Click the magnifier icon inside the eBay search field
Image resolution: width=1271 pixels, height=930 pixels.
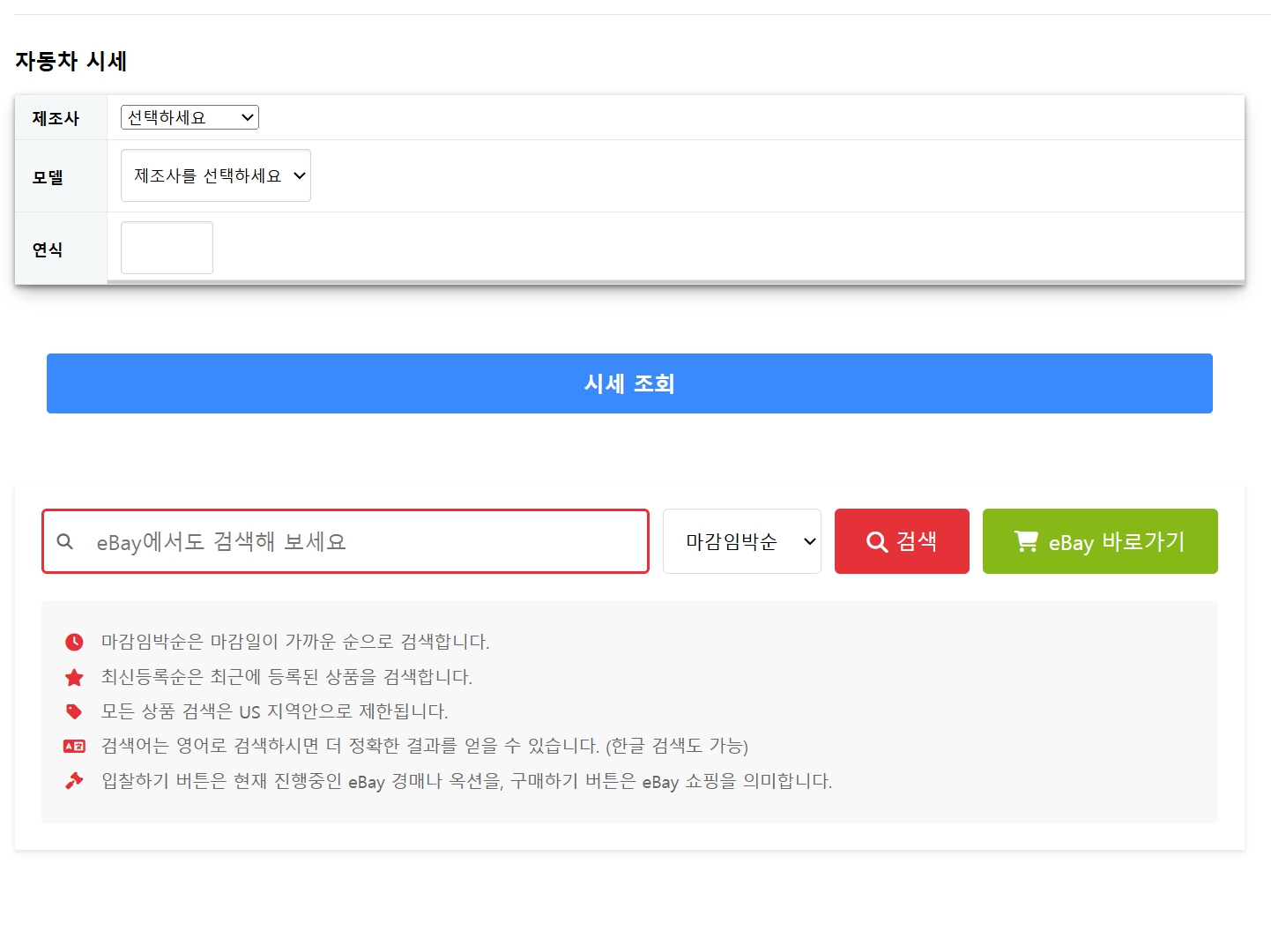(x=65, y=541)
